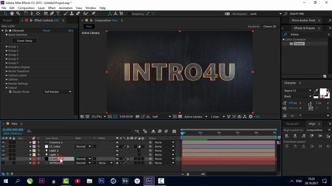Open the Layer menu

coord(41,8)
